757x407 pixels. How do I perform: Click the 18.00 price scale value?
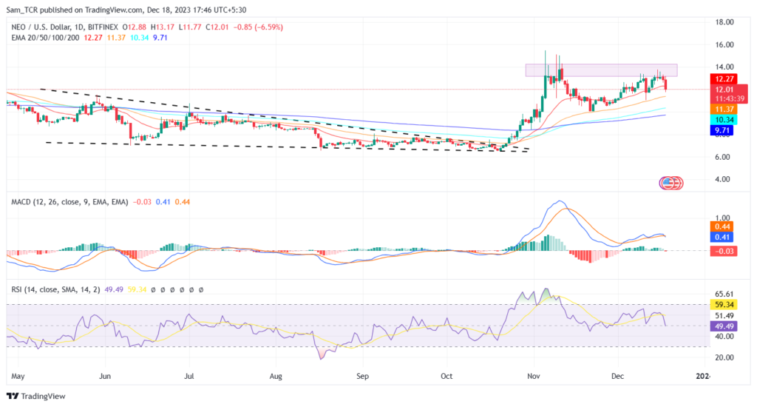click(x=724, y=22)
